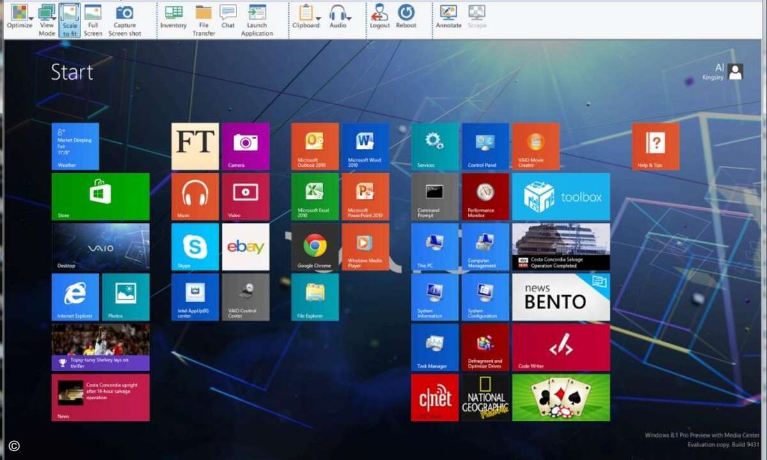
Task: Open the Help & Tips tile
Action: tap(656, 146)
